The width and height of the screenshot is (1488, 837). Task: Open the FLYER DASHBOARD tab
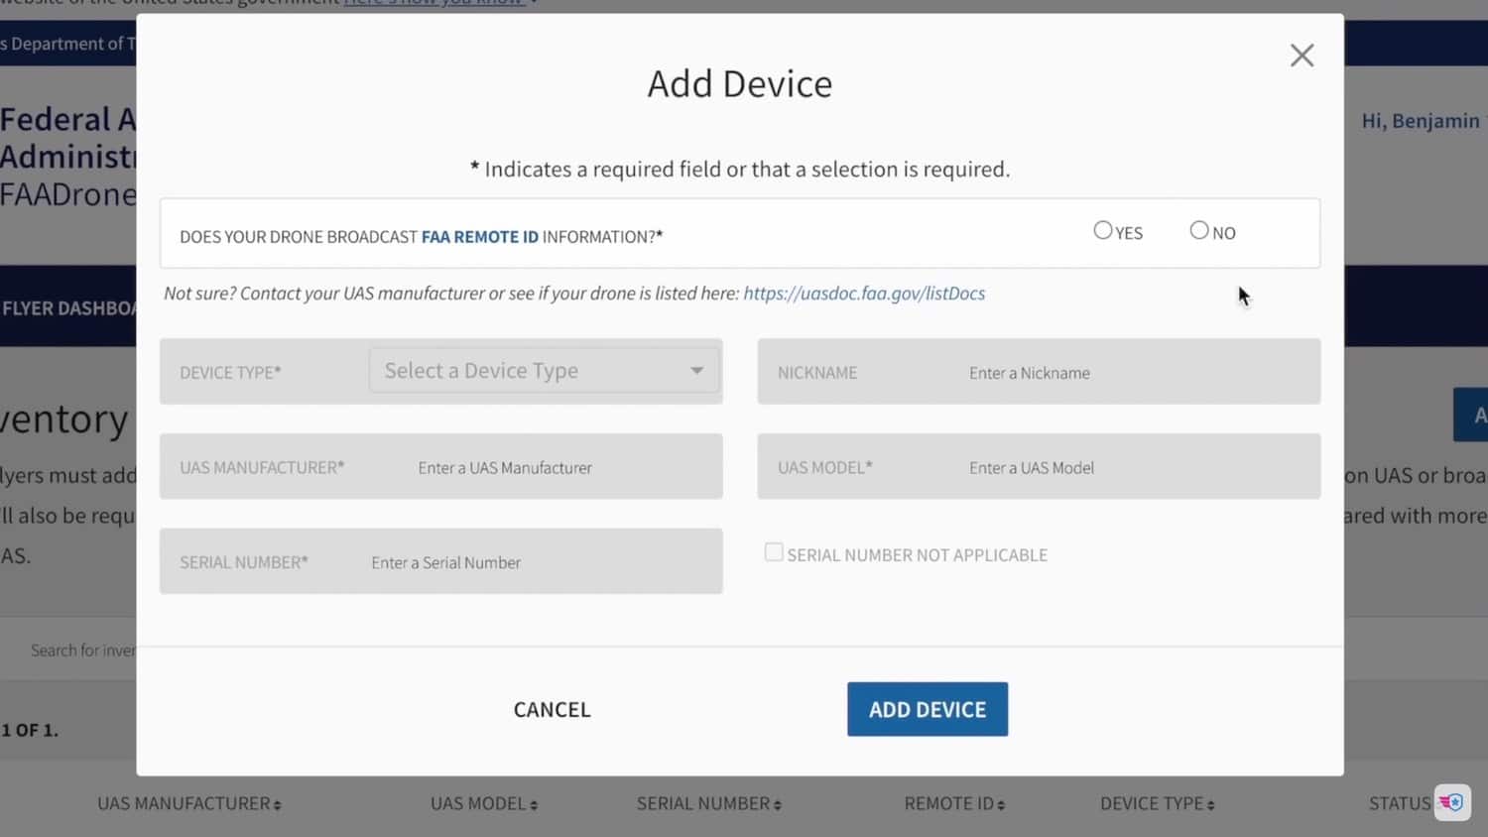[64, 308]
